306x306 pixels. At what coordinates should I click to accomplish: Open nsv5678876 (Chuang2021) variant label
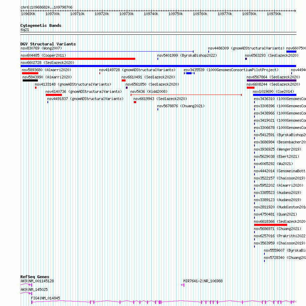point(181,106)
